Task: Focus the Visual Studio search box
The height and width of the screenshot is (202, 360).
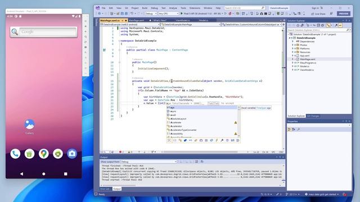Action: click(245, 8)
